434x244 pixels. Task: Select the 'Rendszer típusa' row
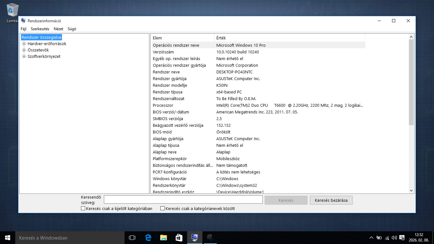(258, 92)
